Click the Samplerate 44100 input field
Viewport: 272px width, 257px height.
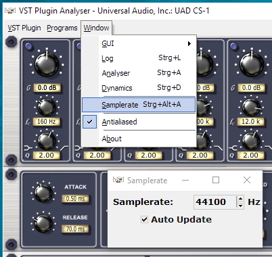tap(214, 202)
